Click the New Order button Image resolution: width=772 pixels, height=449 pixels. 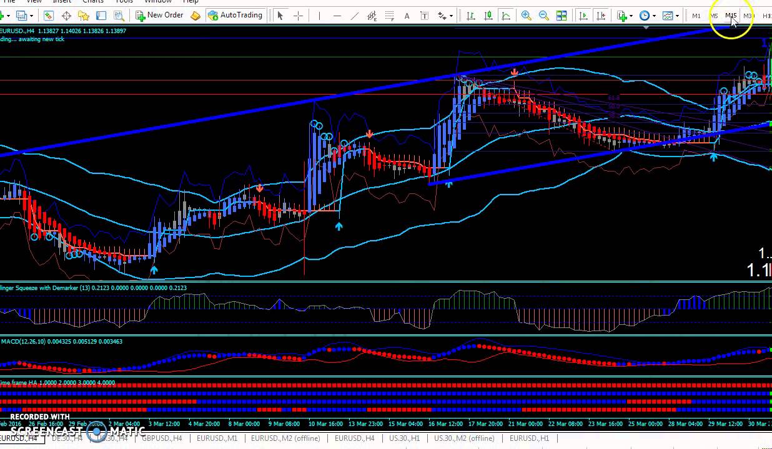click(160, 16)
